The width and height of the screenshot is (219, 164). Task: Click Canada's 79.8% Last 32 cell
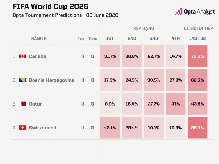coord(197,56)
